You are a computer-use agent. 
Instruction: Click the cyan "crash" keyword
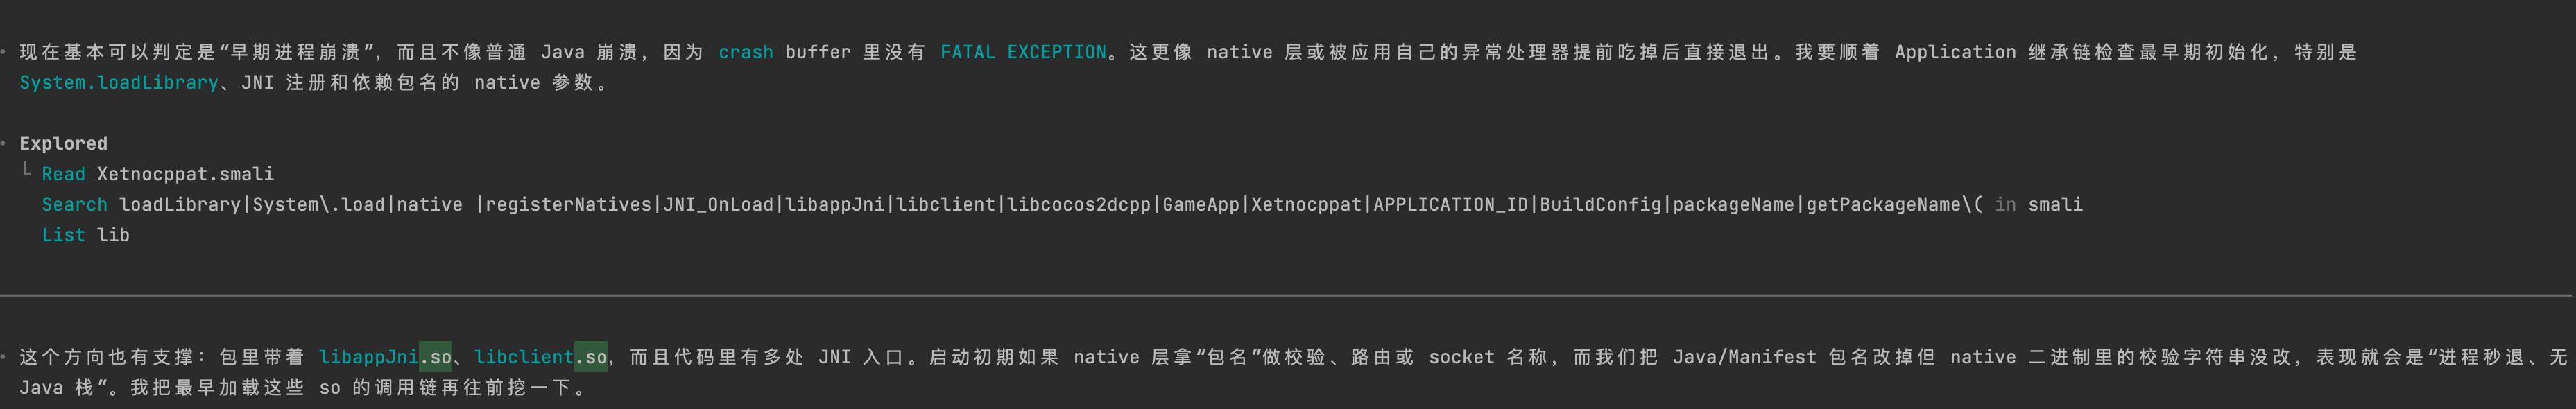(745, 52)
